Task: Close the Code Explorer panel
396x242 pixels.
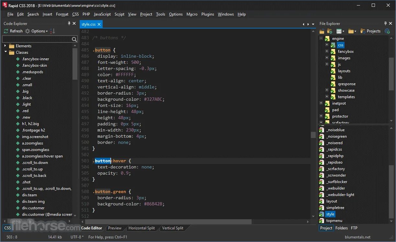Action: [x=74, y=23]
